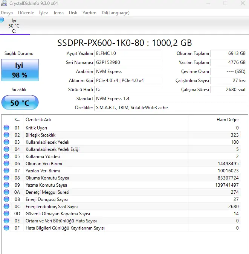Select the Birleşik Sıcaklık attribute name
The image size is (249, 254).
(41, 135)
